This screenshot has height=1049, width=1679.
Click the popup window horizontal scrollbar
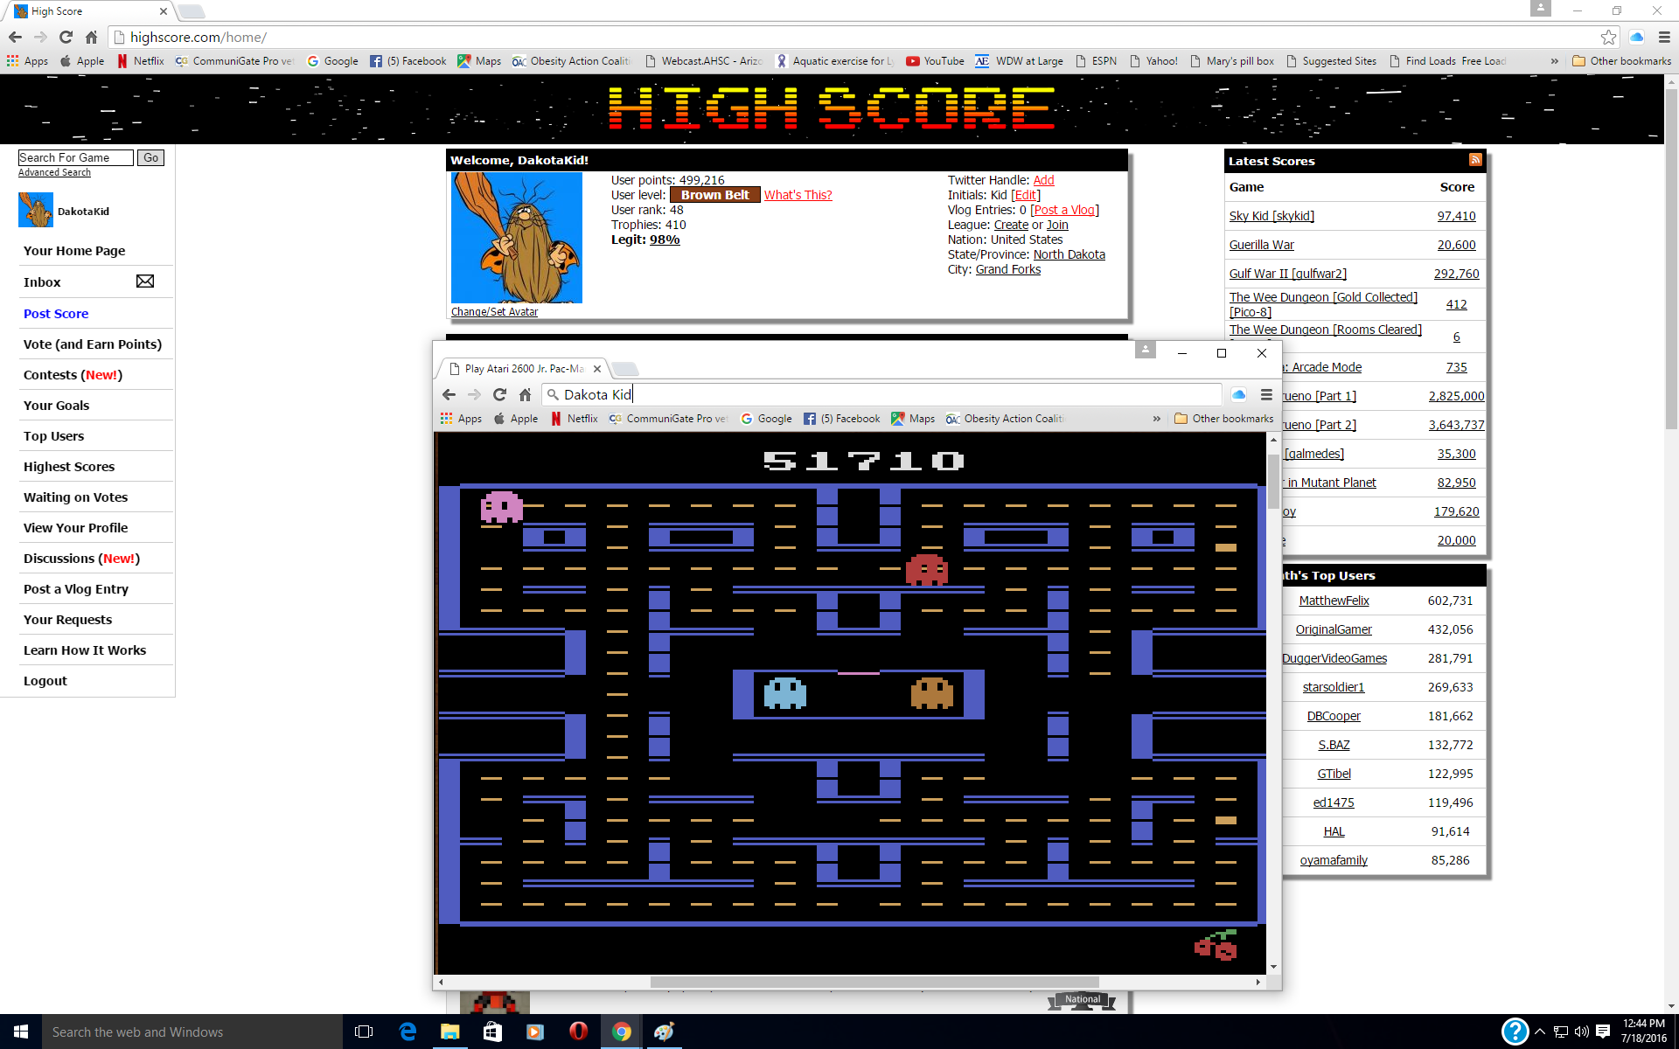874,982
